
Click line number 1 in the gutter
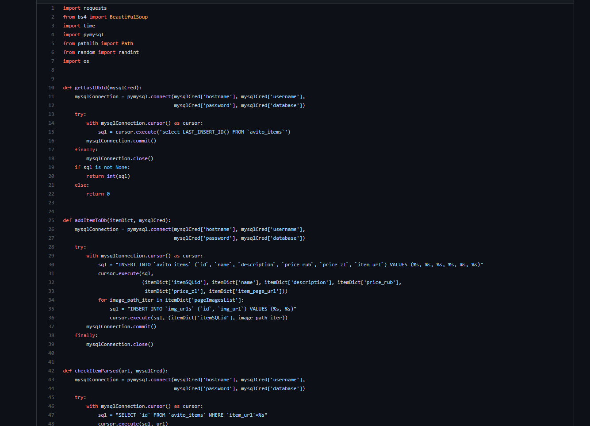pyautogui.click(x=53, y=8)
